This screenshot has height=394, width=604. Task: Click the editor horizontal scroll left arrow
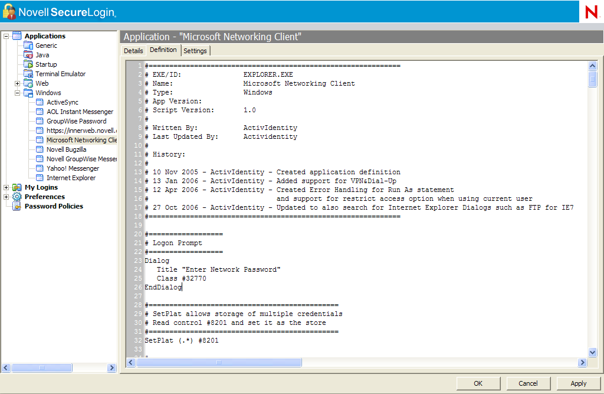pyautogui.click(x=131, y=362)
